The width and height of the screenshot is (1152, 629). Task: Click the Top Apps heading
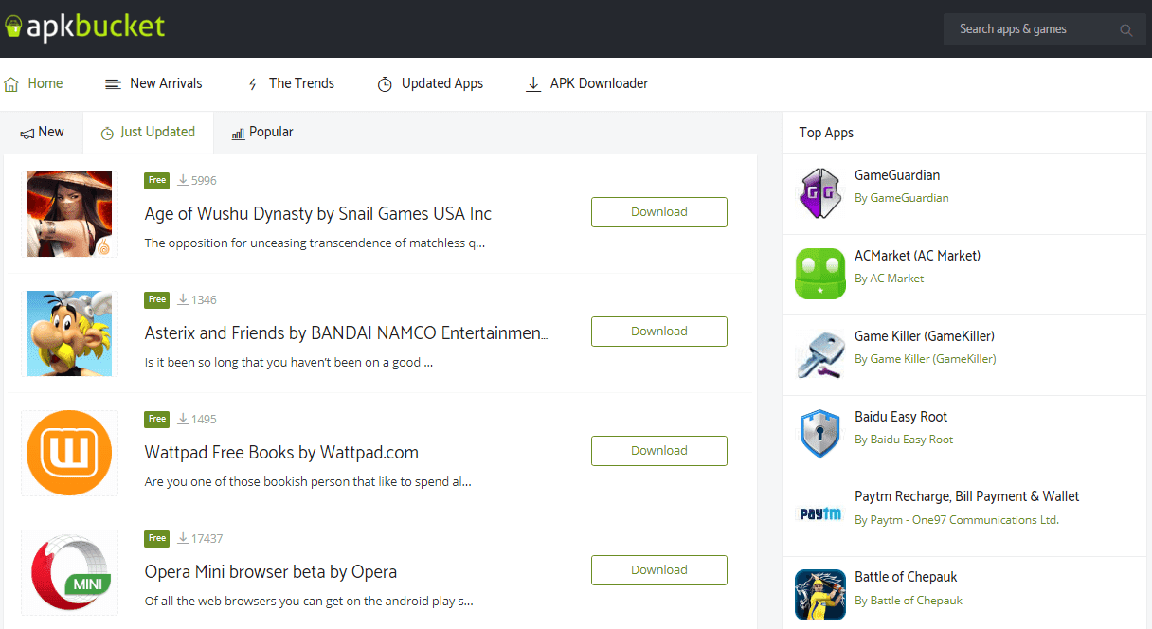point(826,133)
